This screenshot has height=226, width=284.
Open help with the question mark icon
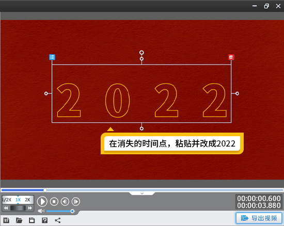44,220
